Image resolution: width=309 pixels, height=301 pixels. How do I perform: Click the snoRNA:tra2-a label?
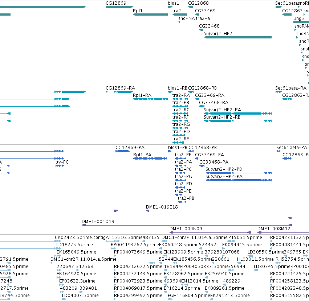(x=194, y=18)
